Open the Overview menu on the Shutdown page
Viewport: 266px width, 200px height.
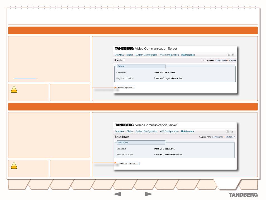(x=119, y=131)
